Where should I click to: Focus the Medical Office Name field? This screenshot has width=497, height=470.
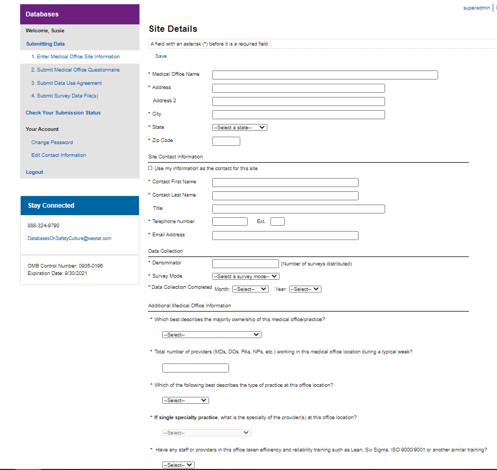tap(325, 75)
